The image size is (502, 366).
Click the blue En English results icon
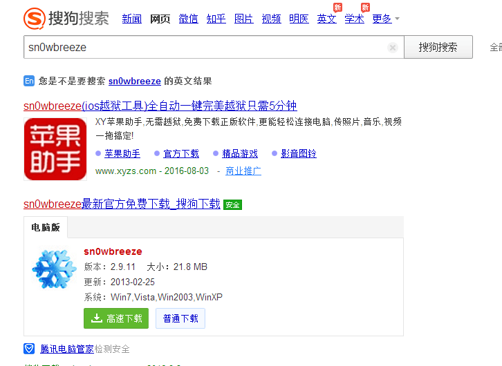coord(29,81)
